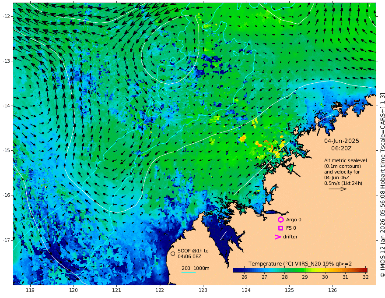This screenshot has height=298, width=385.
Task: Click the 'FS 0' legend label
Action: [x=291, y=228]
